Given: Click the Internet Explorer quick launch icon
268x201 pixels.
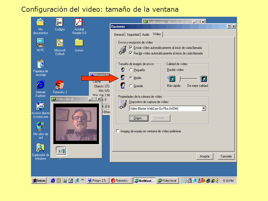Looking at the screenshot, I should [x=53, y=181].
